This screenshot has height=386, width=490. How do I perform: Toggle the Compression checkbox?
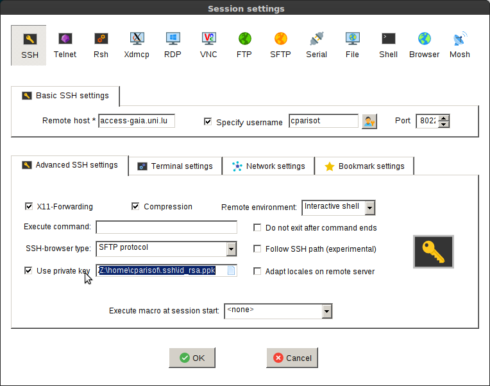click(135, 207)
